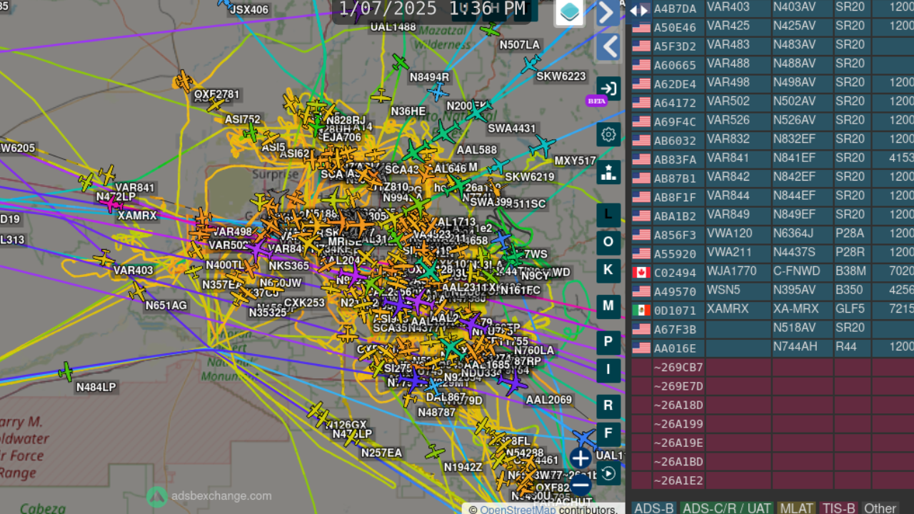The image size is (914, 514).
Task: Click aircraft type R44 in N744AH row
Action: [x=846, y=347]
